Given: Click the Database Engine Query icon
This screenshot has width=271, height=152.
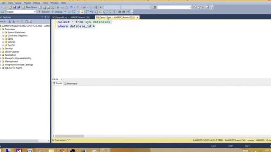Looking at the screenshot, I should coord(40,7).
